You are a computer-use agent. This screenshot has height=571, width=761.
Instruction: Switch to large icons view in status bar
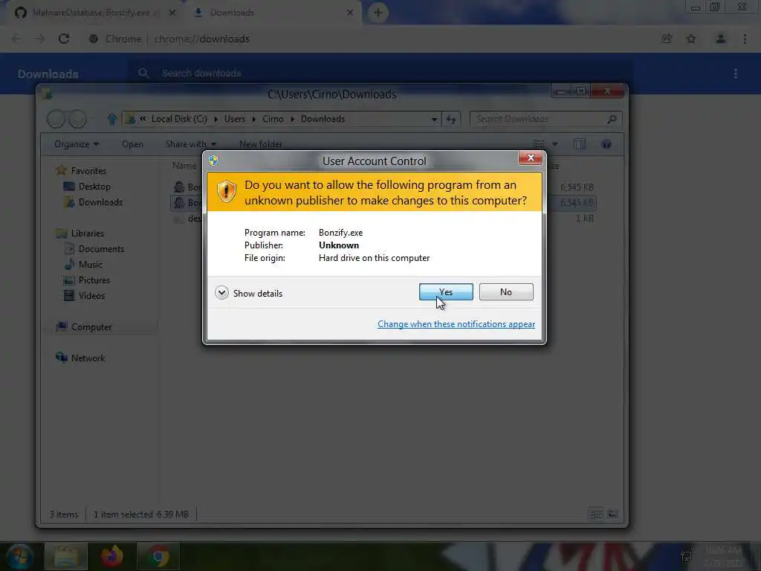612,514
